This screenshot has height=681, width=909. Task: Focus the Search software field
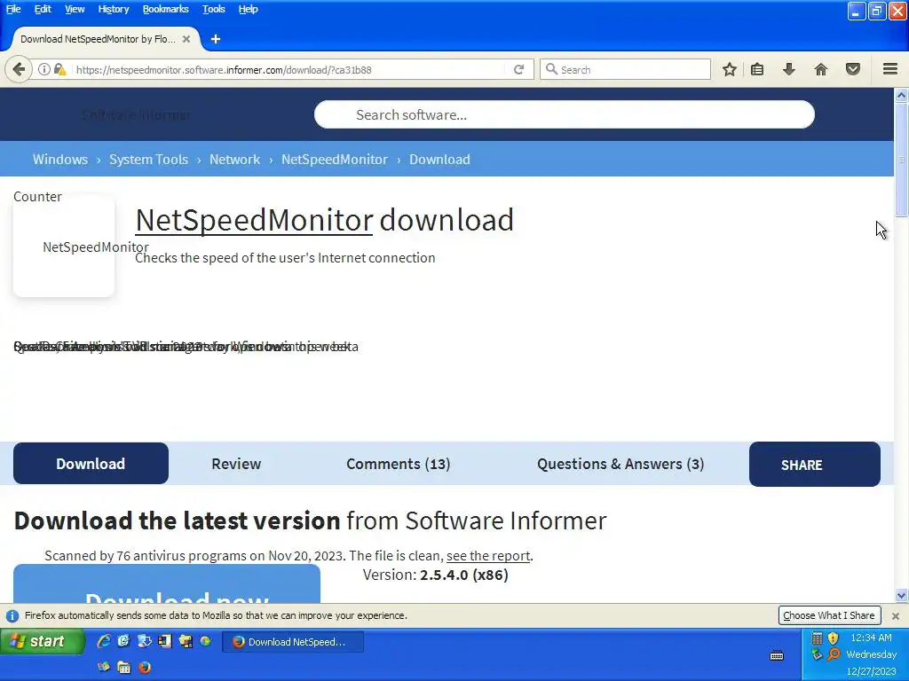(x=564, y=114)
